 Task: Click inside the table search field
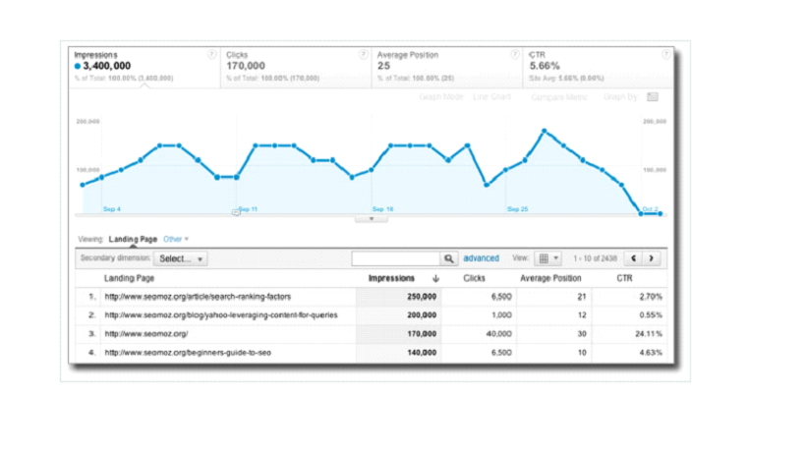tap(396, 258)
